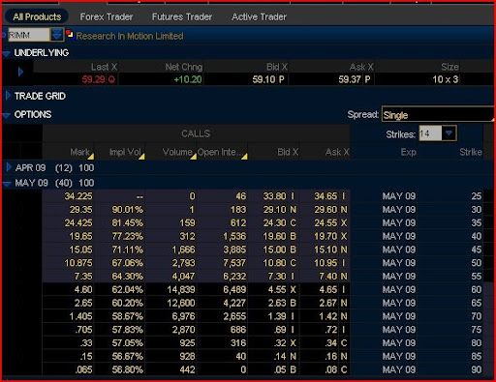The width and height of the screenshot is (496, 382).
Task: Click the underlying size 10 x 3
Action: (x=445, y=79)
